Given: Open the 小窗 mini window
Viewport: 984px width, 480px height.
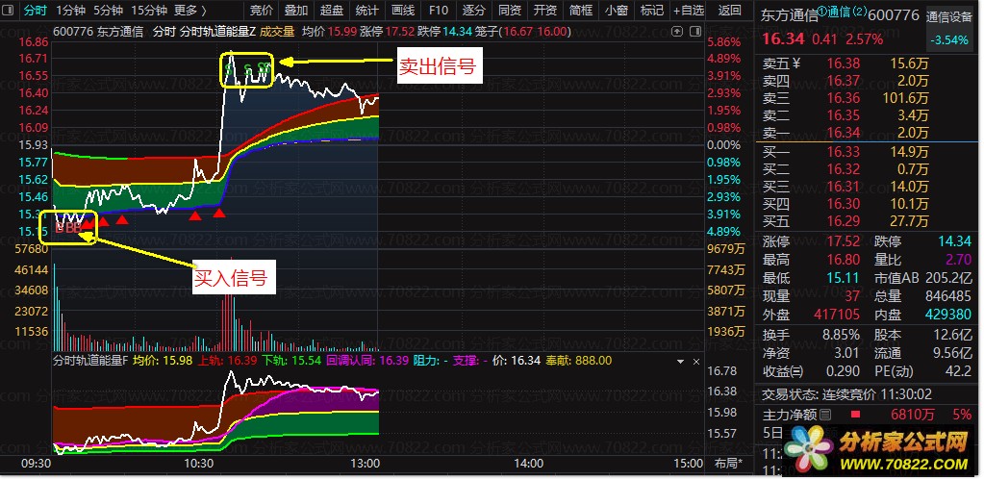Looking at the screenshot, I should (x=617, y=10).
